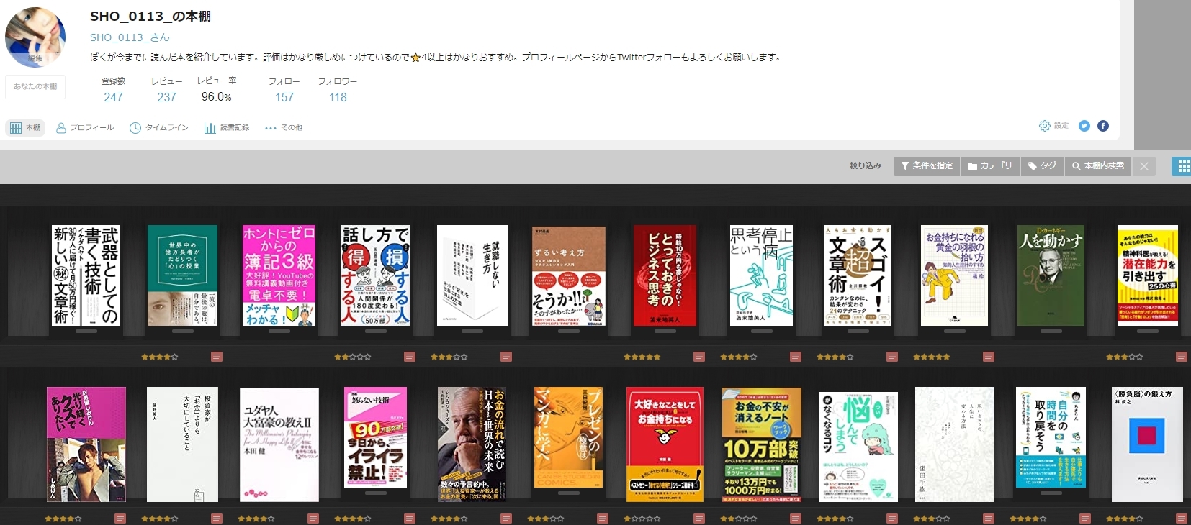This screenshot has width=1191, height=525.
Task: Share the bookshelf via the Twitter icon
Action: coord(1084,126)
